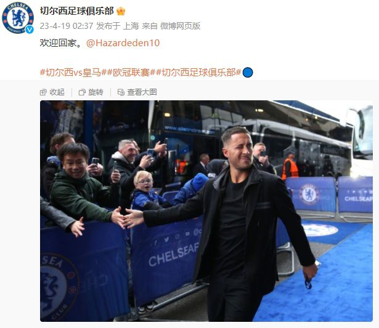The image size is (379, 328).
Task: Open the @Hazardeden10 mention link
Action: pos(123,43)
